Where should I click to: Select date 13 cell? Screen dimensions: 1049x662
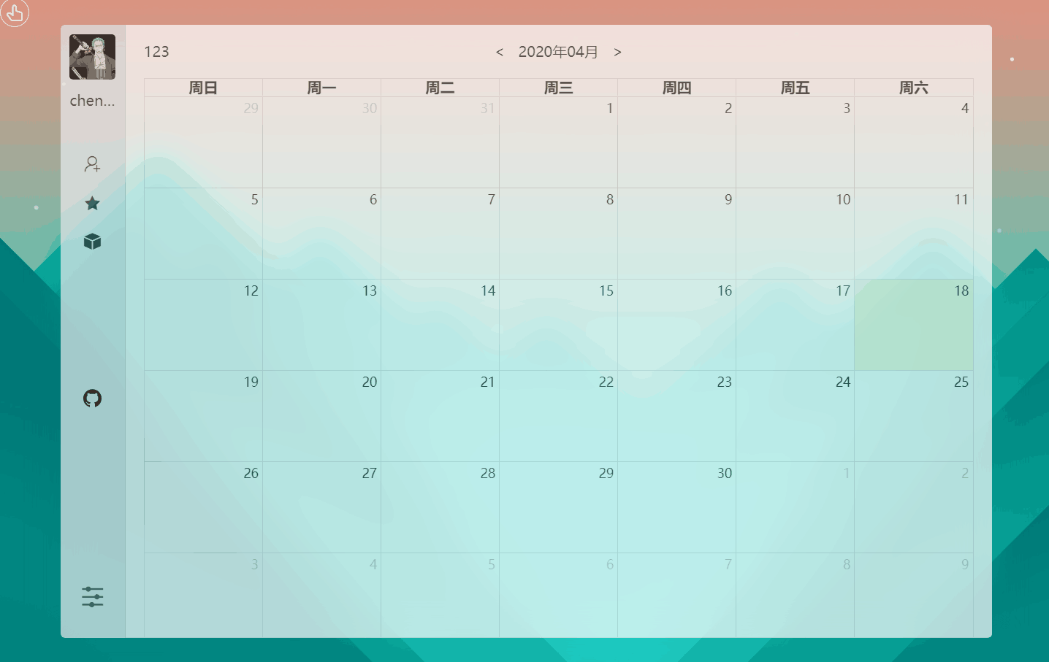(x=321, y=325)
